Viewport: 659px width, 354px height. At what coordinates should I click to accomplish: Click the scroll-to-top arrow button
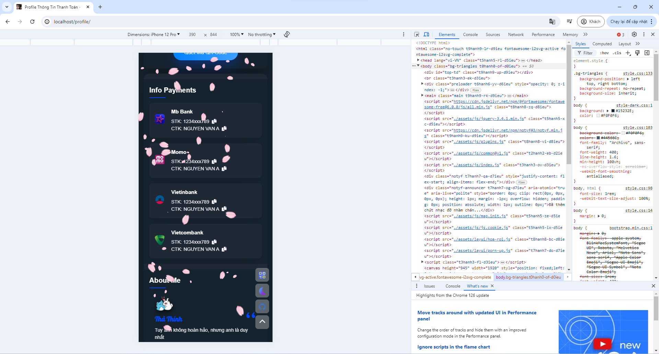(262, 322)
